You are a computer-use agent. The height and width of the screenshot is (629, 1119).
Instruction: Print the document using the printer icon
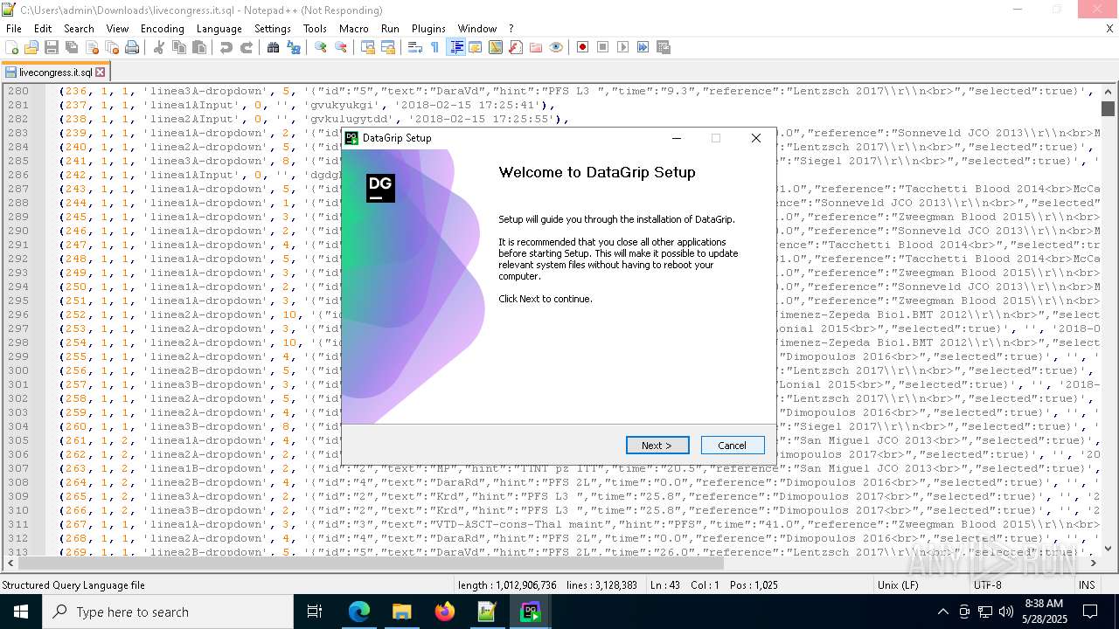(132, 47)
